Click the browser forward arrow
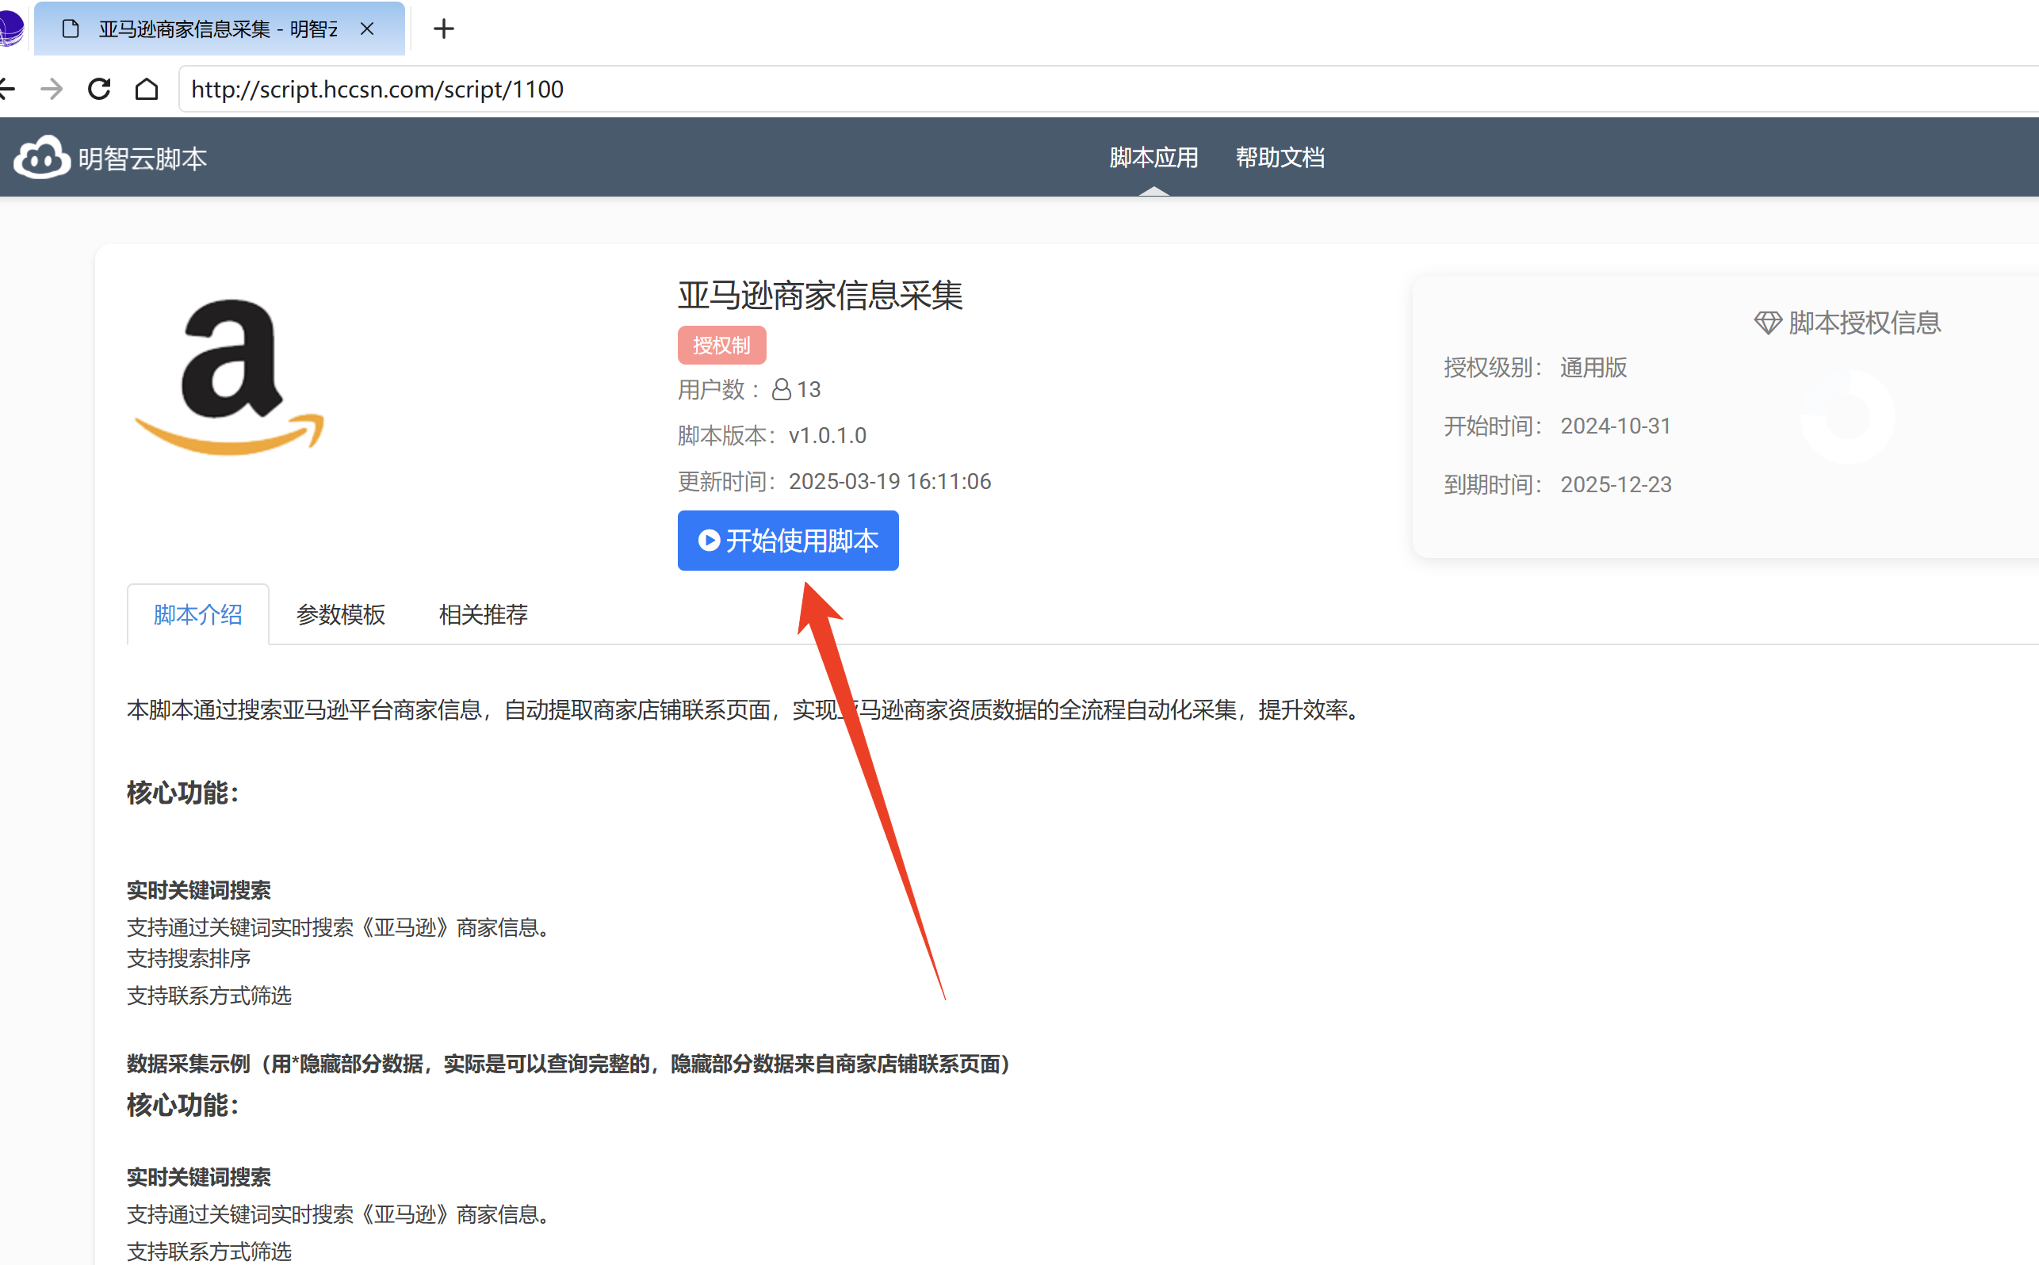The height and width of the screenshot is (1265, 2039). click(52, 89)
